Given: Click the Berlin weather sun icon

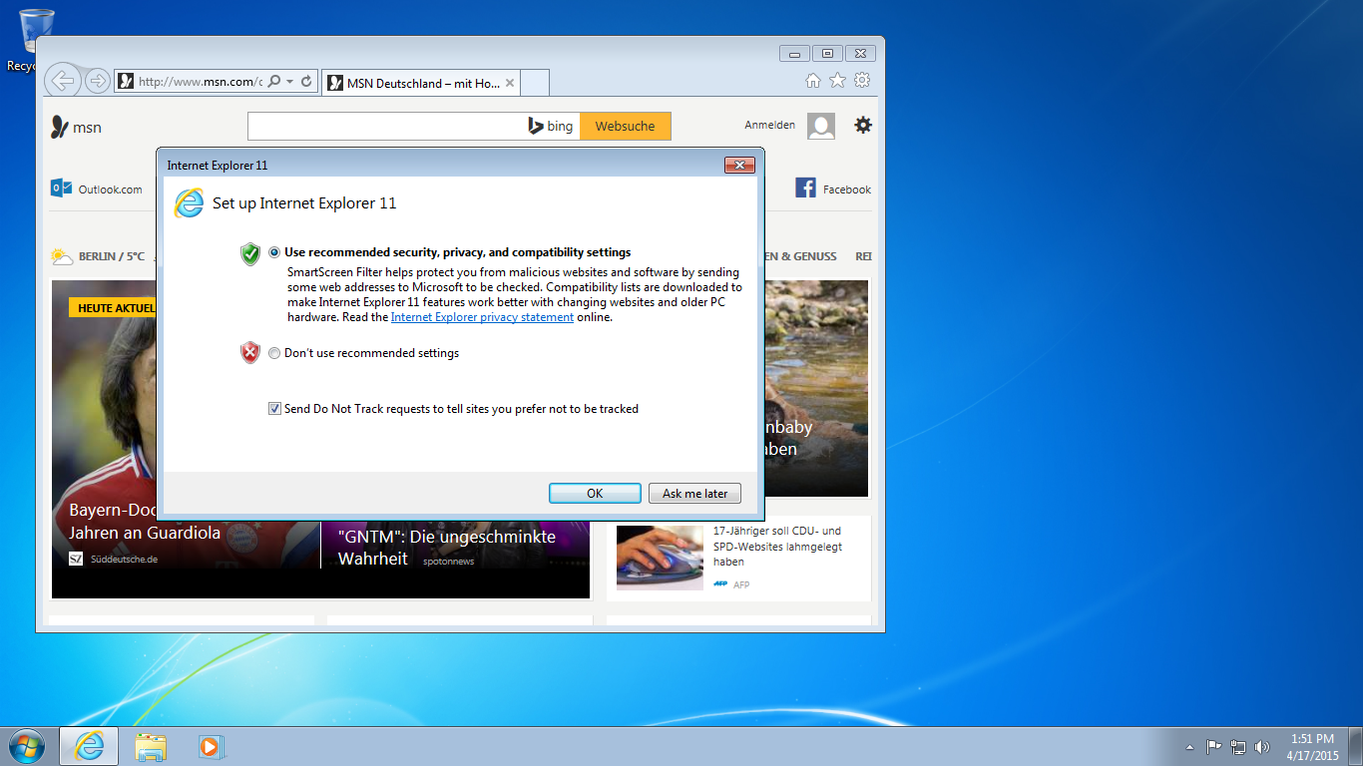Looking at the screenshot, I should (x=63, y=256).
